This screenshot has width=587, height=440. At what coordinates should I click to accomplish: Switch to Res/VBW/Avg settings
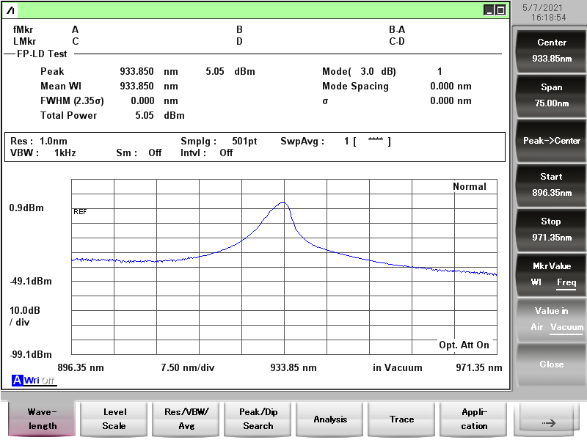pos(186,419)
